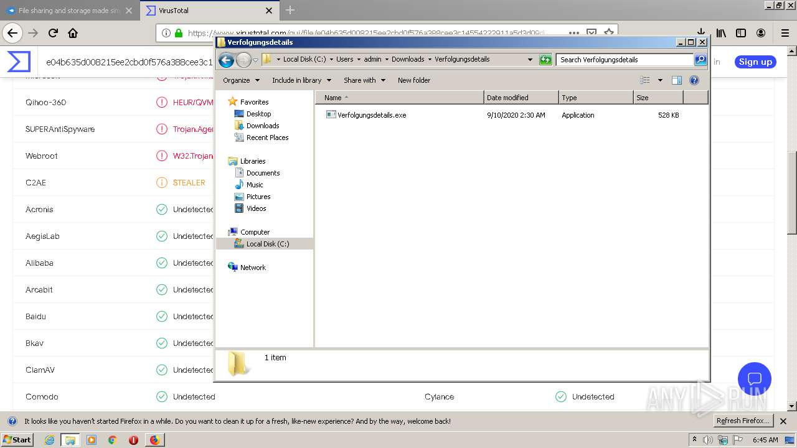Click VirusTotal Sign up button
The image size is (797, 448).
point(755,62)
